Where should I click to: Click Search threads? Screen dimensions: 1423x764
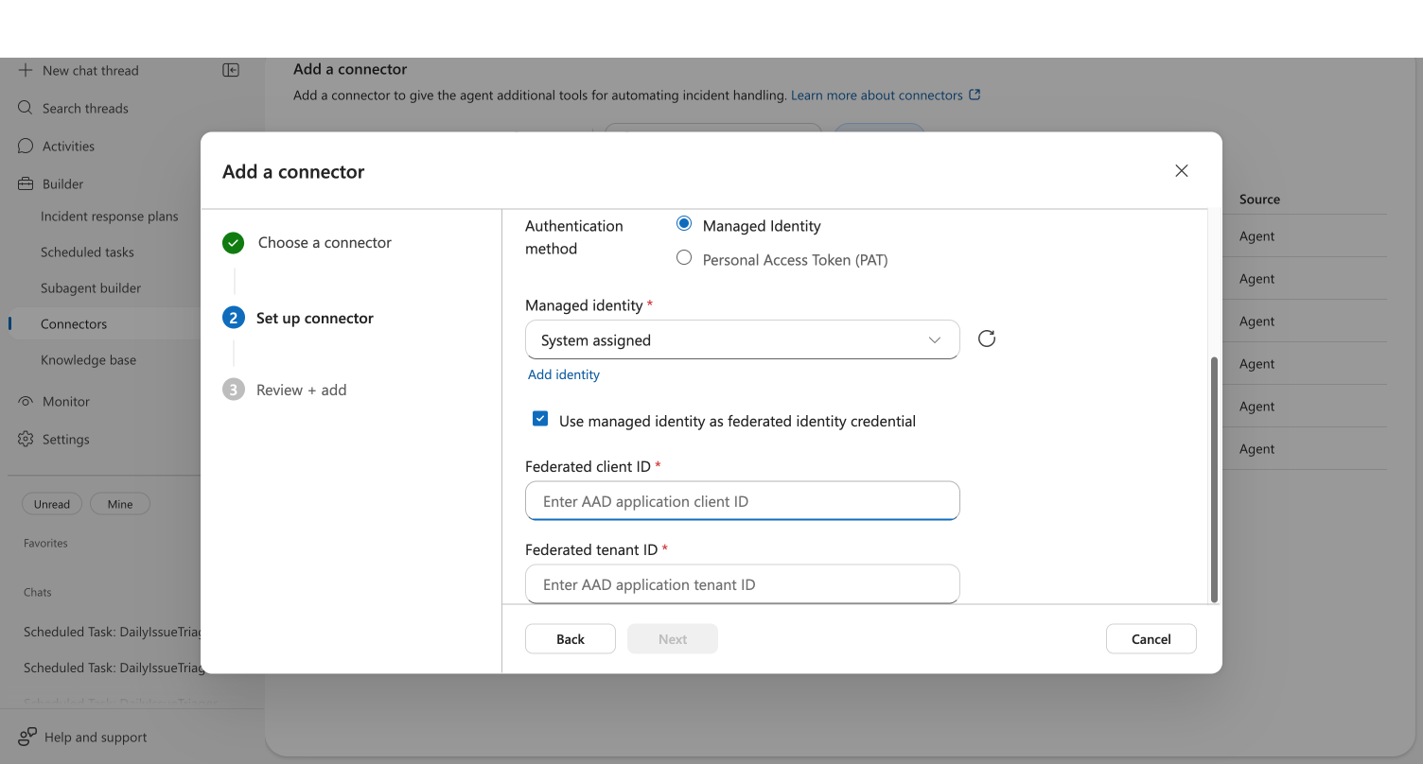(x=85, y=109)
